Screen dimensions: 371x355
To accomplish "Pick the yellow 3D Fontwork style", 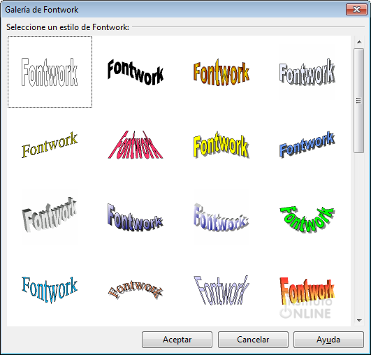I will pyautogui.click(x=221, y=145).
